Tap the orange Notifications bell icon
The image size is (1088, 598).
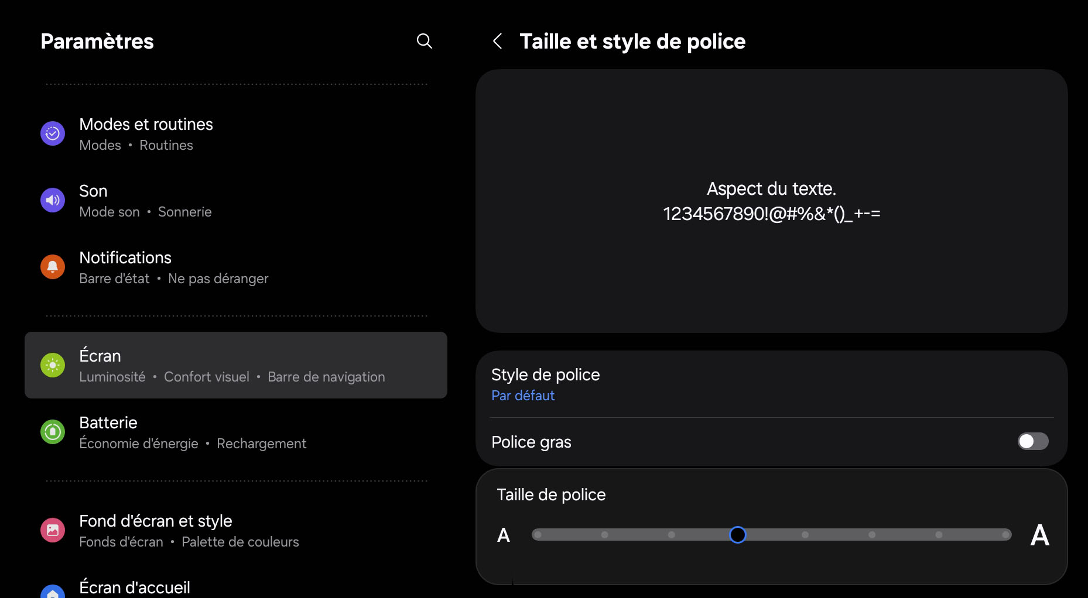[x=53, y=267]
